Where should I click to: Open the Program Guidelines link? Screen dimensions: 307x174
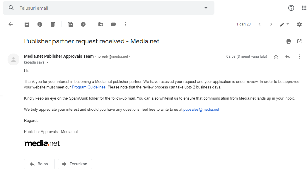point(88,87)
